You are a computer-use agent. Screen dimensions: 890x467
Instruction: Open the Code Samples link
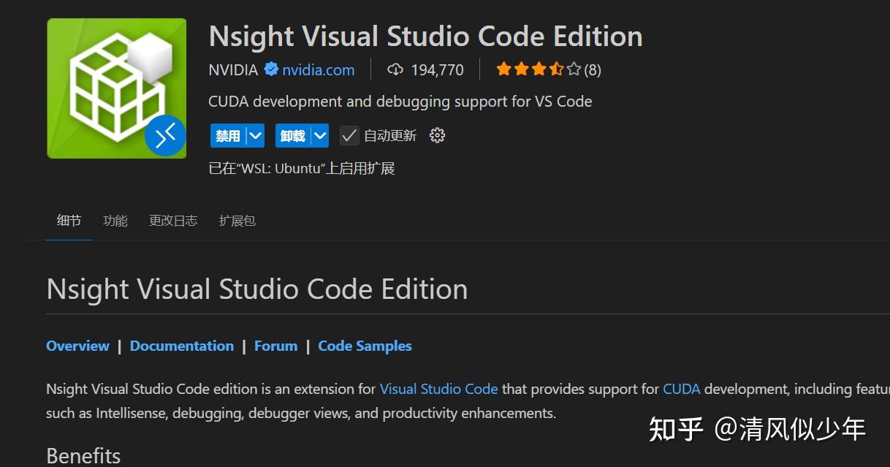tap(365, 346)
